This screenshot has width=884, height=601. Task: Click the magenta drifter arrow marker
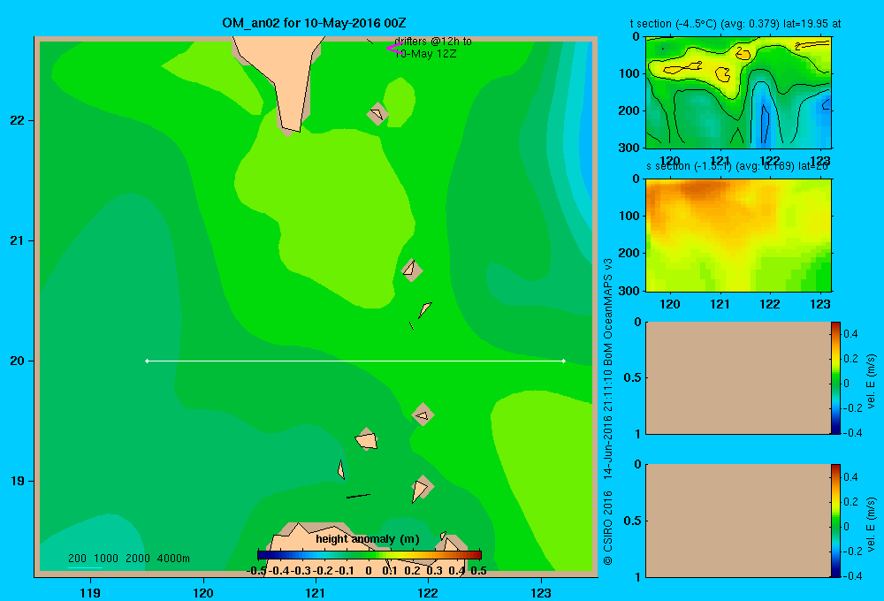coord(393,49)
